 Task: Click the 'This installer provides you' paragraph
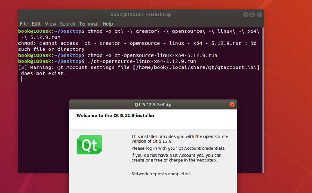tap(180, 139)
